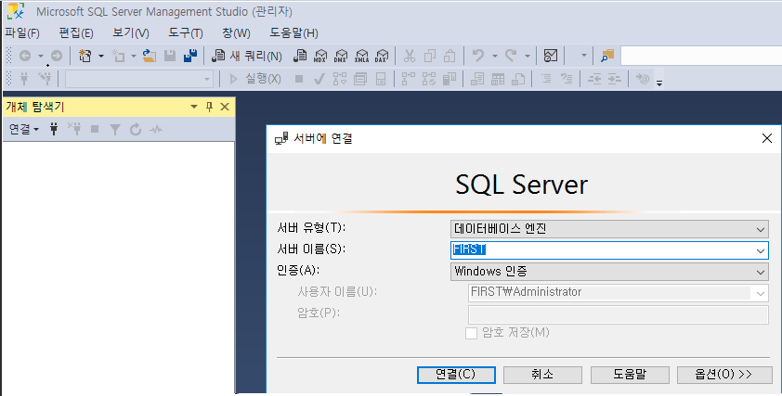Open the 도움말(H) menu
Screen dimensions: 782x396
[x=293, y=32]
